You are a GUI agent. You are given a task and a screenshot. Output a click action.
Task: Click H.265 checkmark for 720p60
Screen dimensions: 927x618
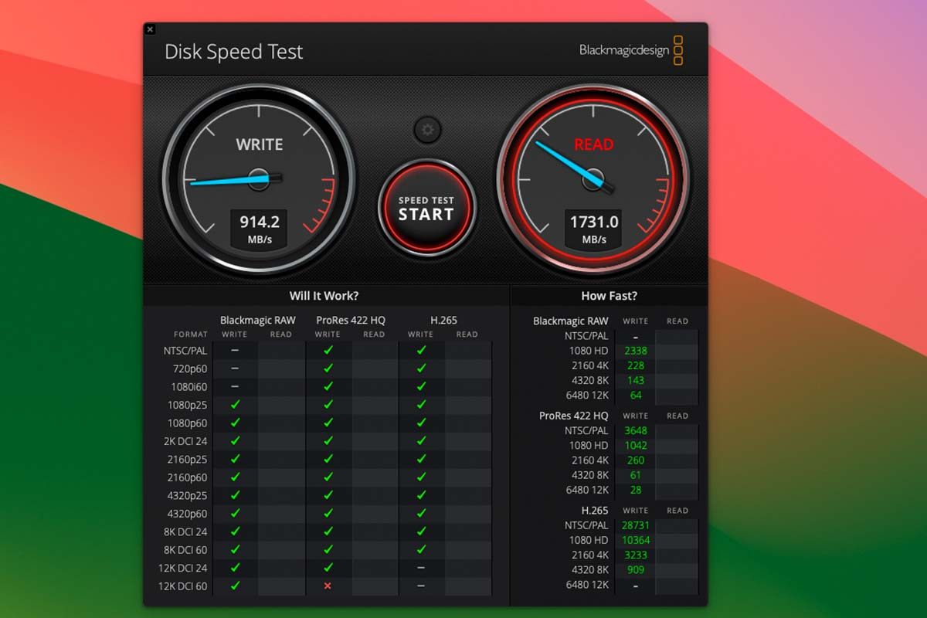pyautogui.click(x=421, y=368)
